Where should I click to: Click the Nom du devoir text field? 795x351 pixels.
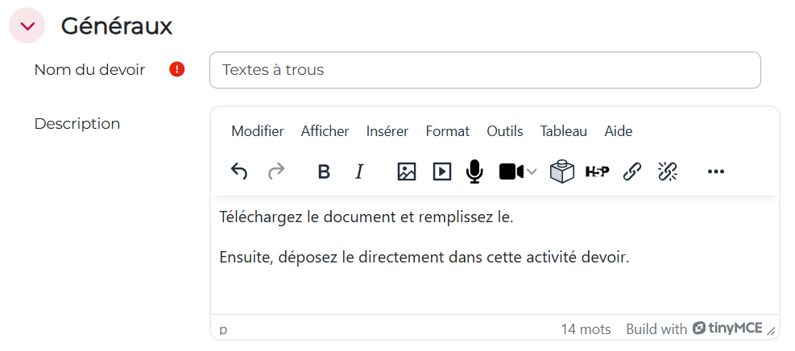click(x=485, y=70)
